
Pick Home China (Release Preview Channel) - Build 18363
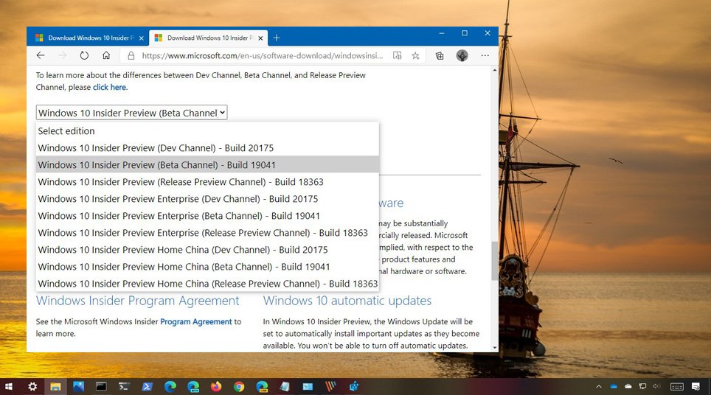tap(207, 284)
